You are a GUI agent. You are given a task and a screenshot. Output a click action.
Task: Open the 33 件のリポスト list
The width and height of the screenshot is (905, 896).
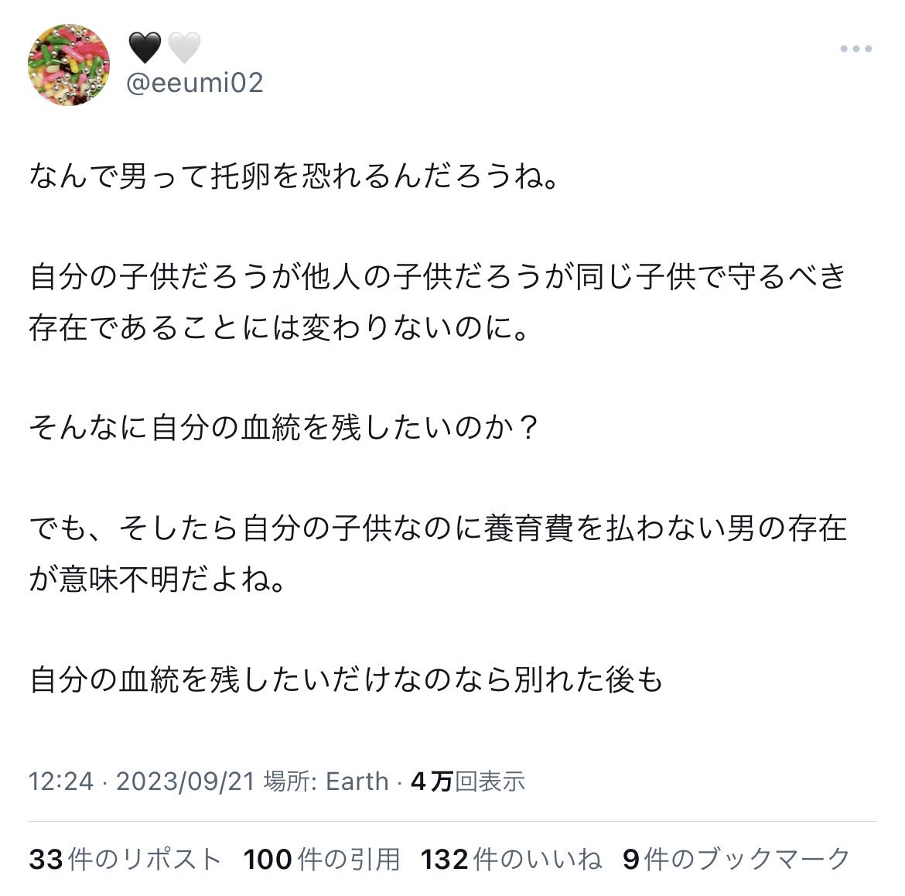coord(125,859)
